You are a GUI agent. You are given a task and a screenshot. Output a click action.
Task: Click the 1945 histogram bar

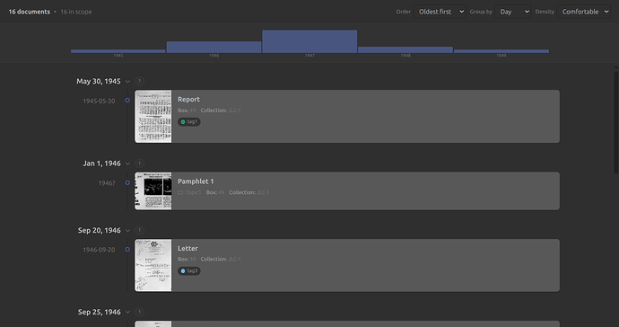point(118,51)
